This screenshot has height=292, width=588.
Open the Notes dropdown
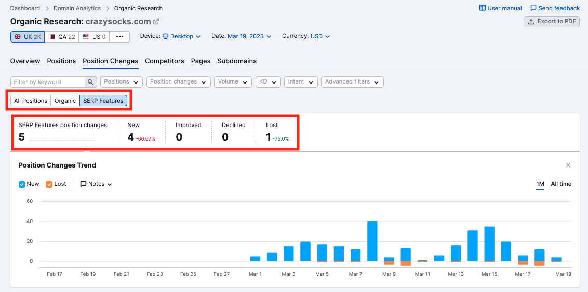tap(97, 184)
